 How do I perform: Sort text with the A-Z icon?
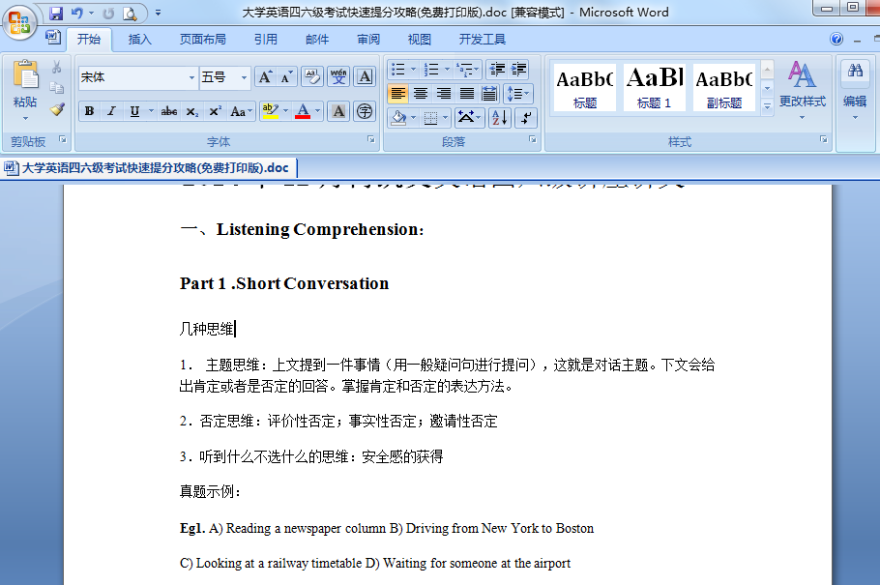500,117
